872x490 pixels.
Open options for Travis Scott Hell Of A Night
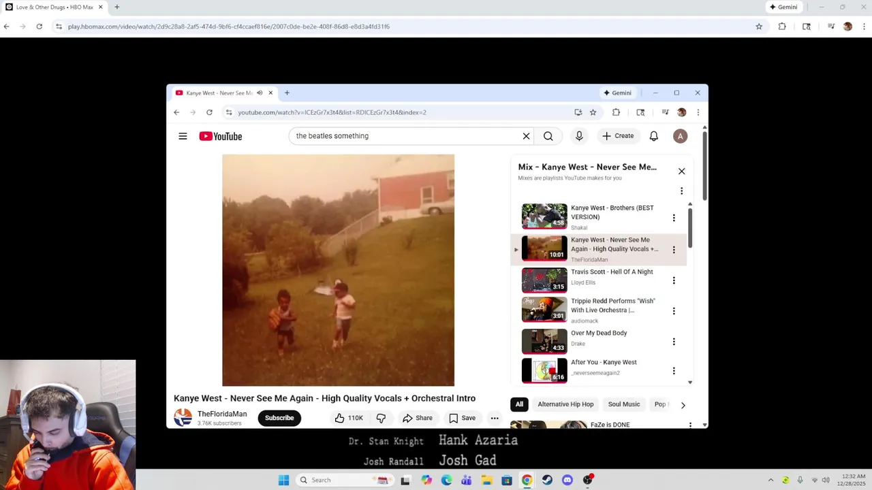[674, 280]
